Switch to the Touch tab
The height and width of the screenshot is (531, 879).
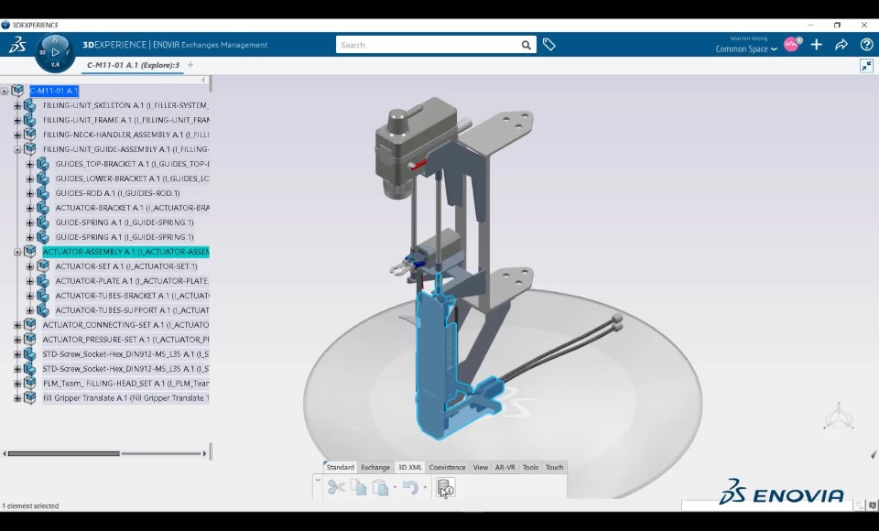tap(555, 467)
